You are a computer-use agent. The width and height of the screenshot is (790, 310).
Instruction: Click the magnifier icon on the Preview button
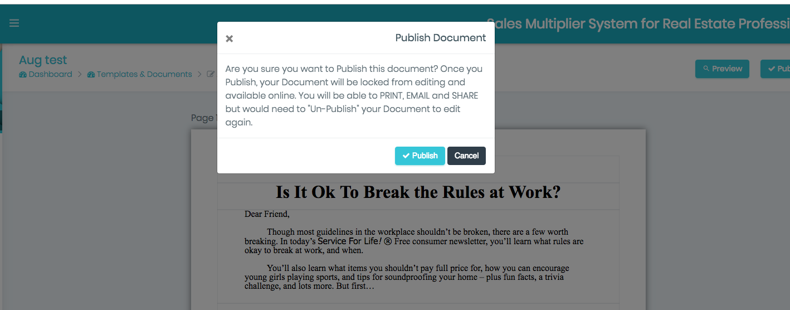click(706, 69)
